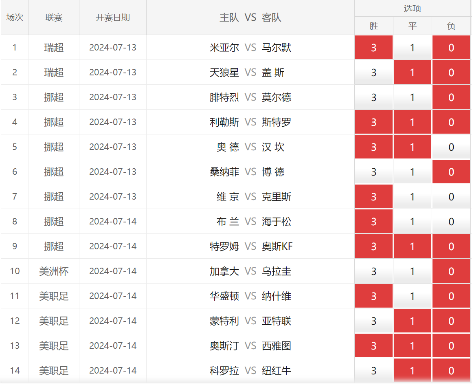Deselect loss option 0 for 腓特烈 VS 莫尔德

coord(451,97)
